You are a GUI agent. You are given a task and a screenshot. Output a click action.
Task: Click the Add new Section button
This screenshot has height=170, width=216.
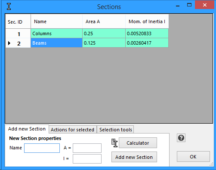[134, 157]
